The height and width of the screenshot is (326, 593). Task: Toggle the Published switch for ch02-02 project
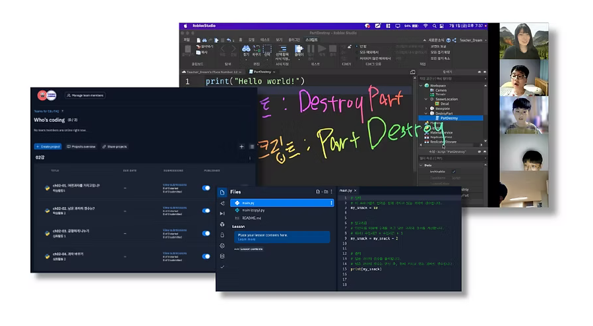pos(206,211)
